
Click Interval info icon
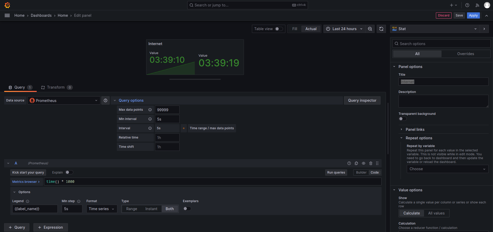(150, 128)
